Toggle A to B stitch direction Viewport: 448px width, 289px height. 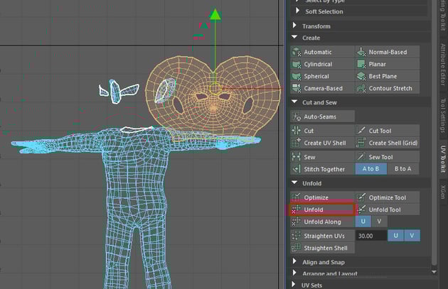(x=372, y=169)
